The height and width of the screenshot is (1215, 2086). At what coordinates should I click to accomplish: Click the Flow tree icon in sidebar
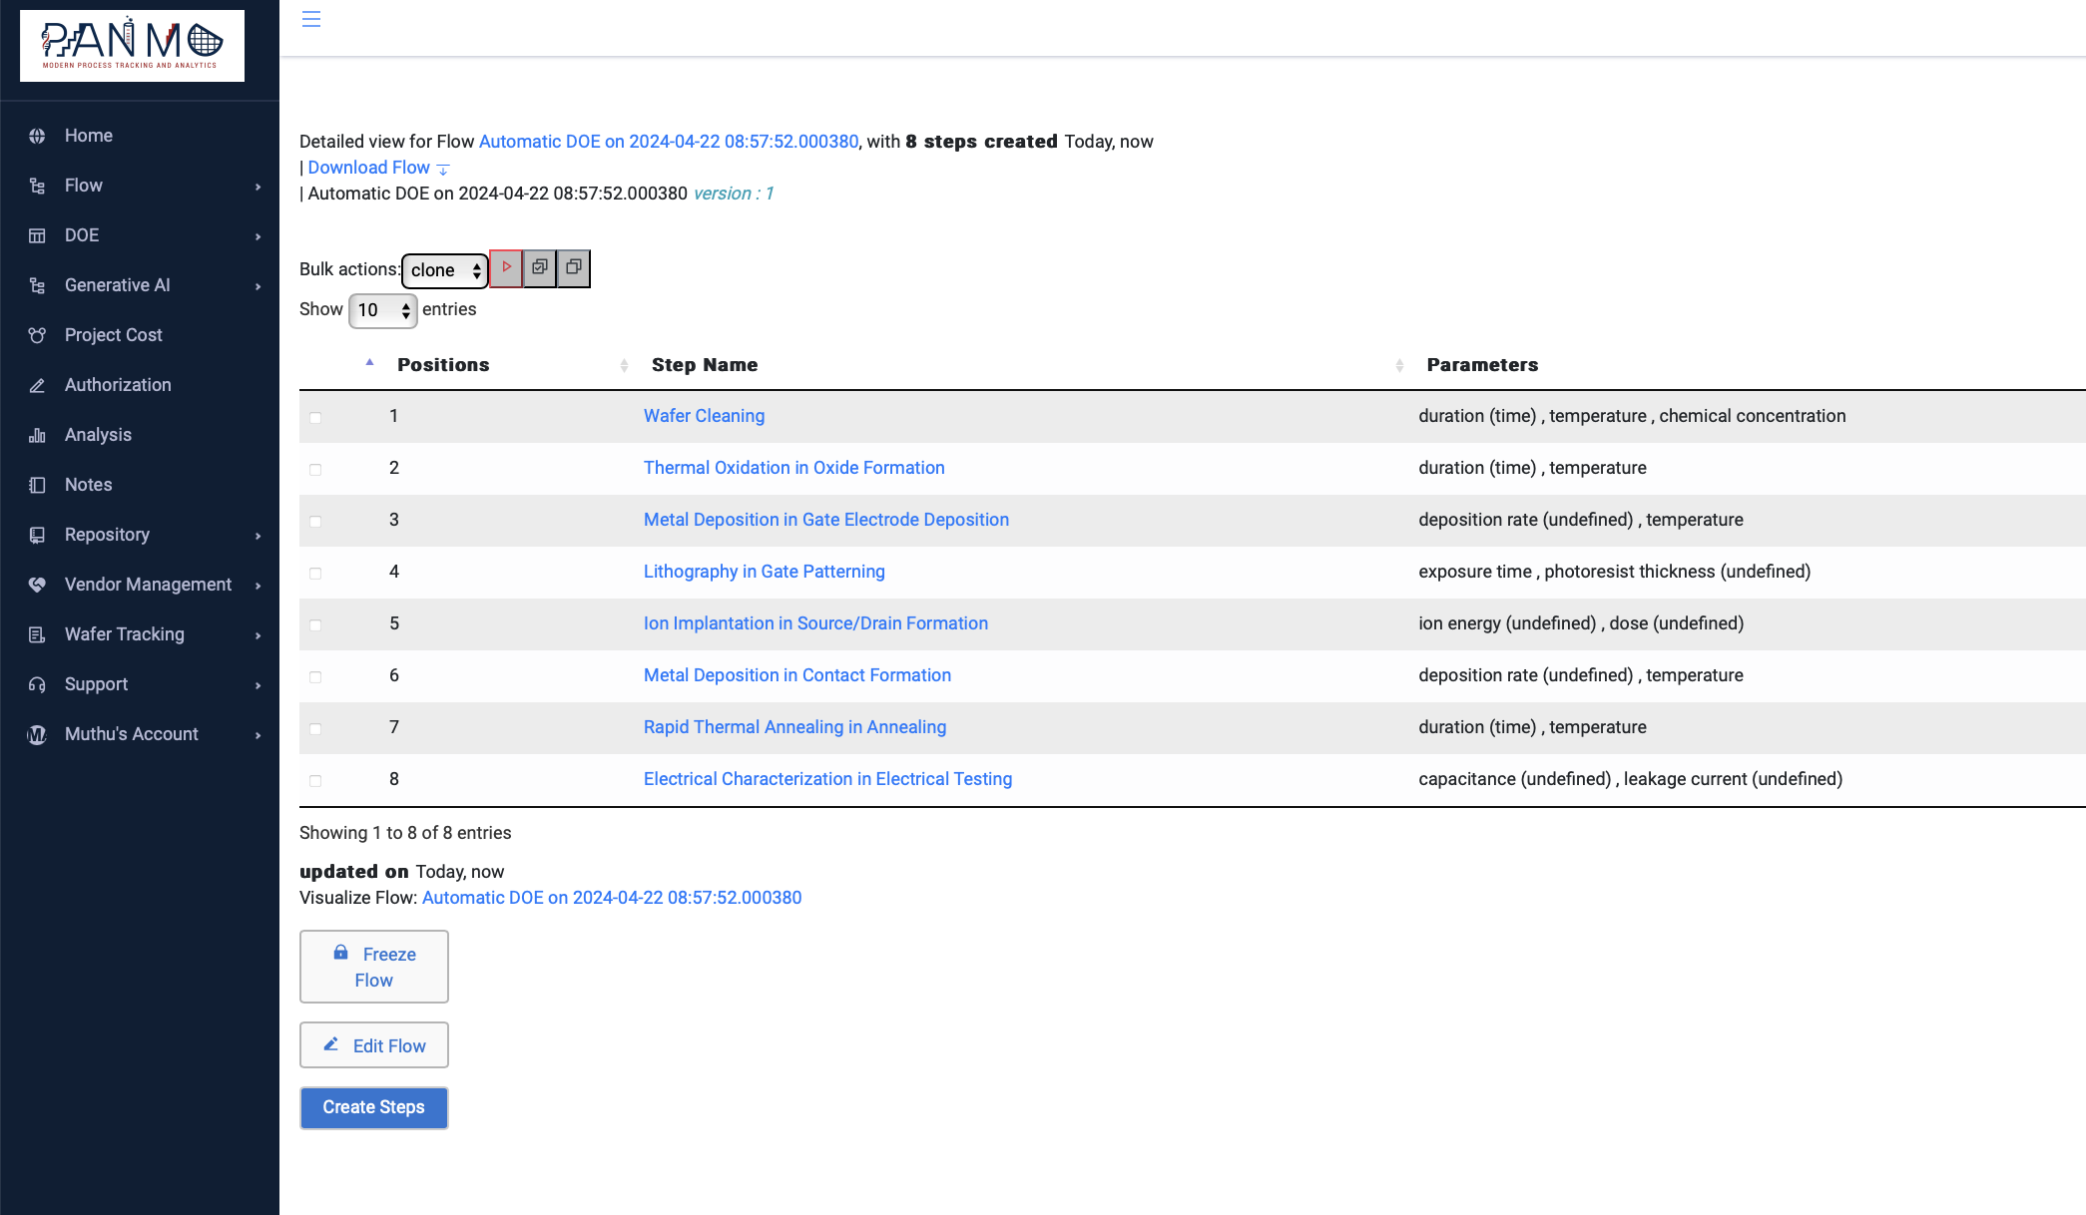click(37, 186)
